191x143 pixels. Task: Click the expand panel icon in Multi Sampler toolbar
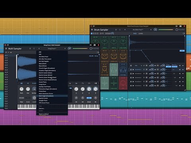click(98, 52)
